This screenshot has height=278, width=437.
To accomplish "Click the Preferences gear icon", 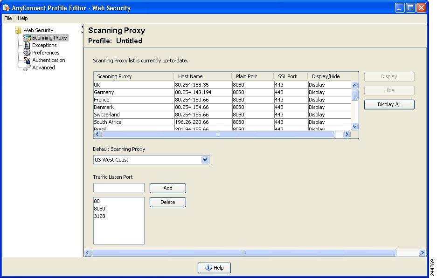I will [x=27, y=53].
